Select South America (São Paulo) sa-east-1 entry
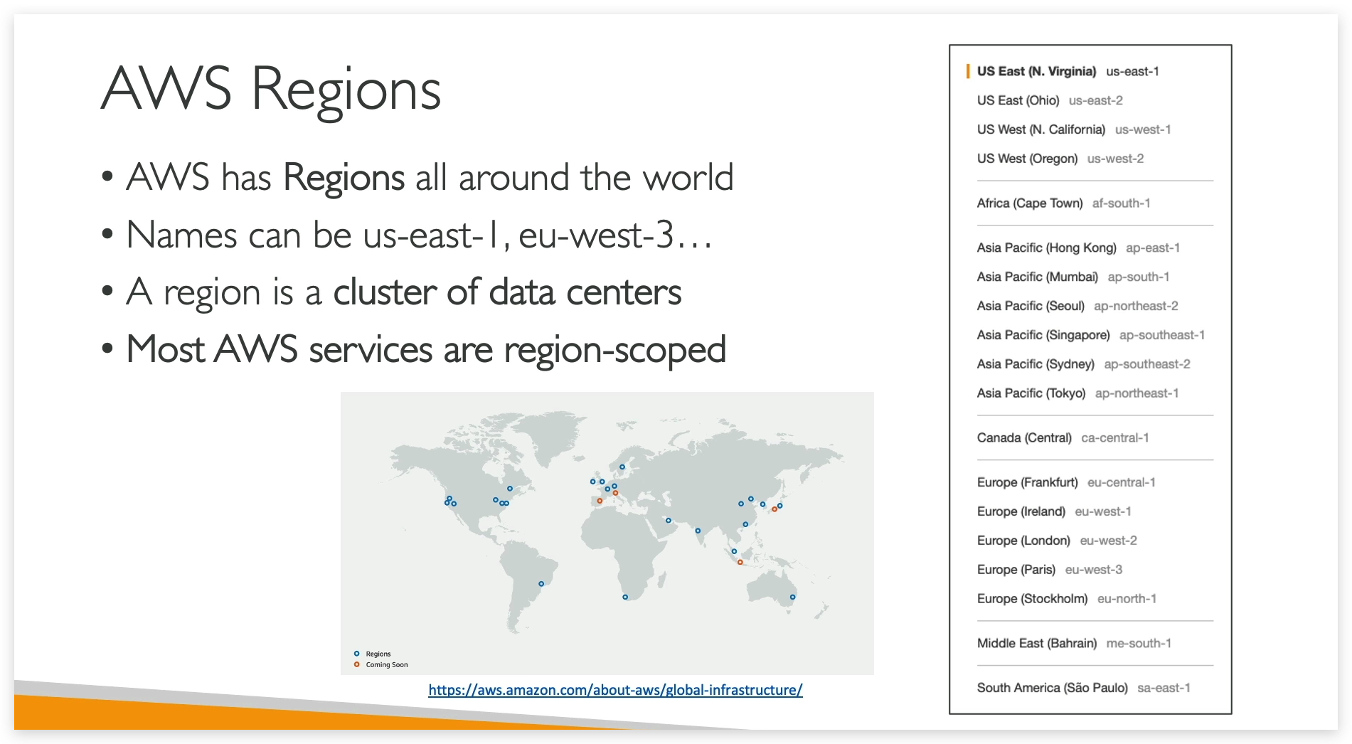The image size is (1352, 744). tap(1084, 688)
